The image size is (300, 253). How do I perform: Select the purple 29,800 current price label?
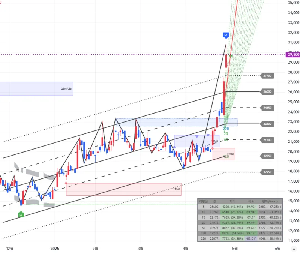tap(293, 54)
